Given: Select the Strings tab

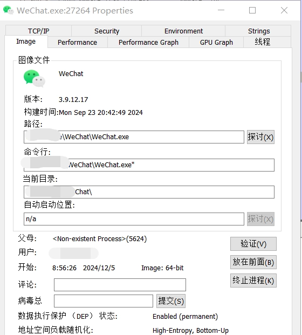Looking at the screenshot, I should pos(258,31).
